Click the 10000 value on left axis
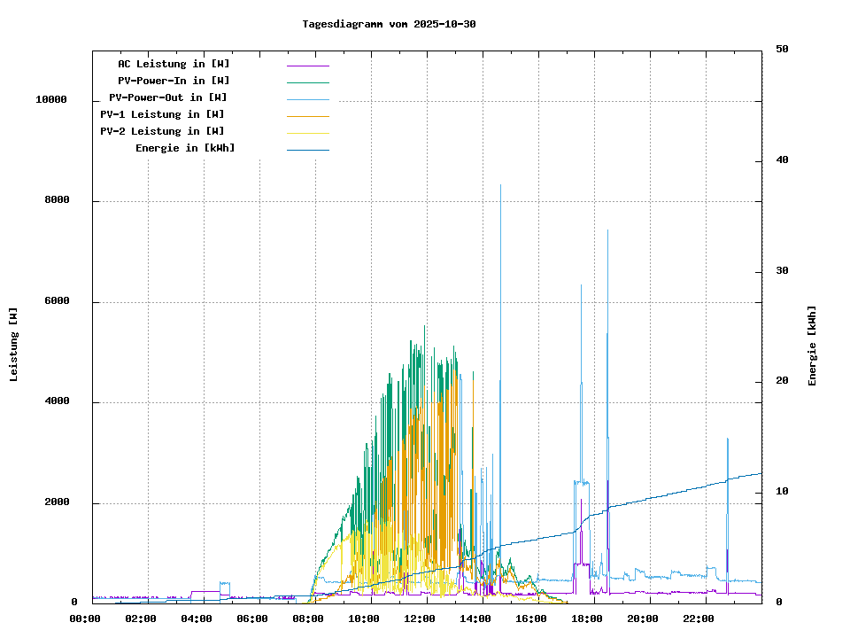The width and height of the screenshot is (850, 638). [51, 100]
